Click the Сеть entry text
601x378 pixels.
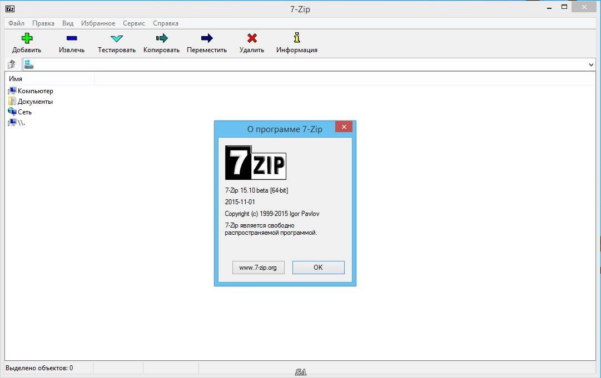25,112
